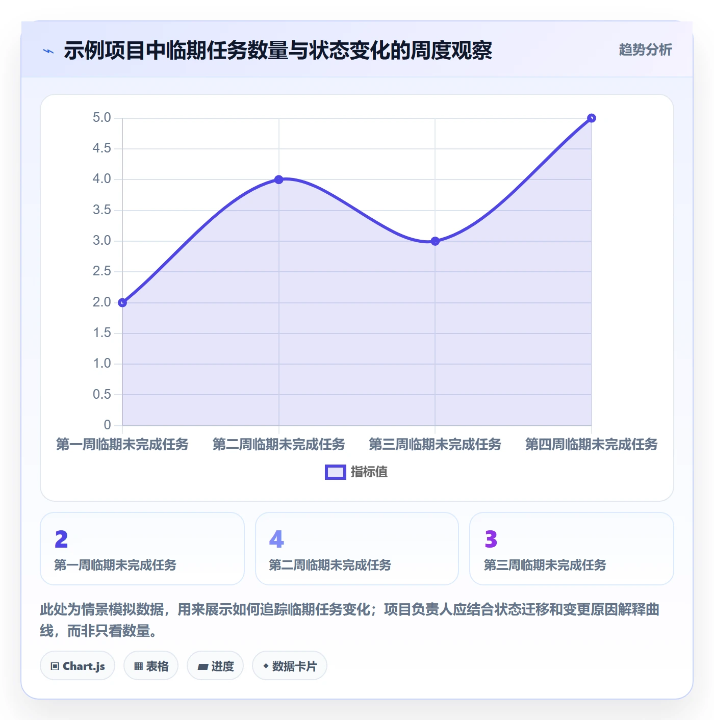
Task: Click the x-axis label 第二周临期未完成任务
Action: click(278, 444)
